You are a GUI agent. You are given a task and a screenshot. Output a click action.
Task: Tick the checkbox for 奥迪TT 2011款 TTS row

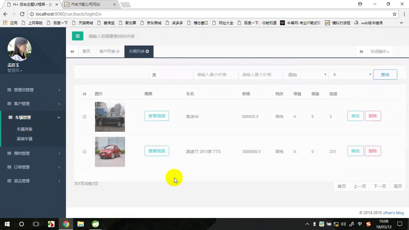[85, 152]
